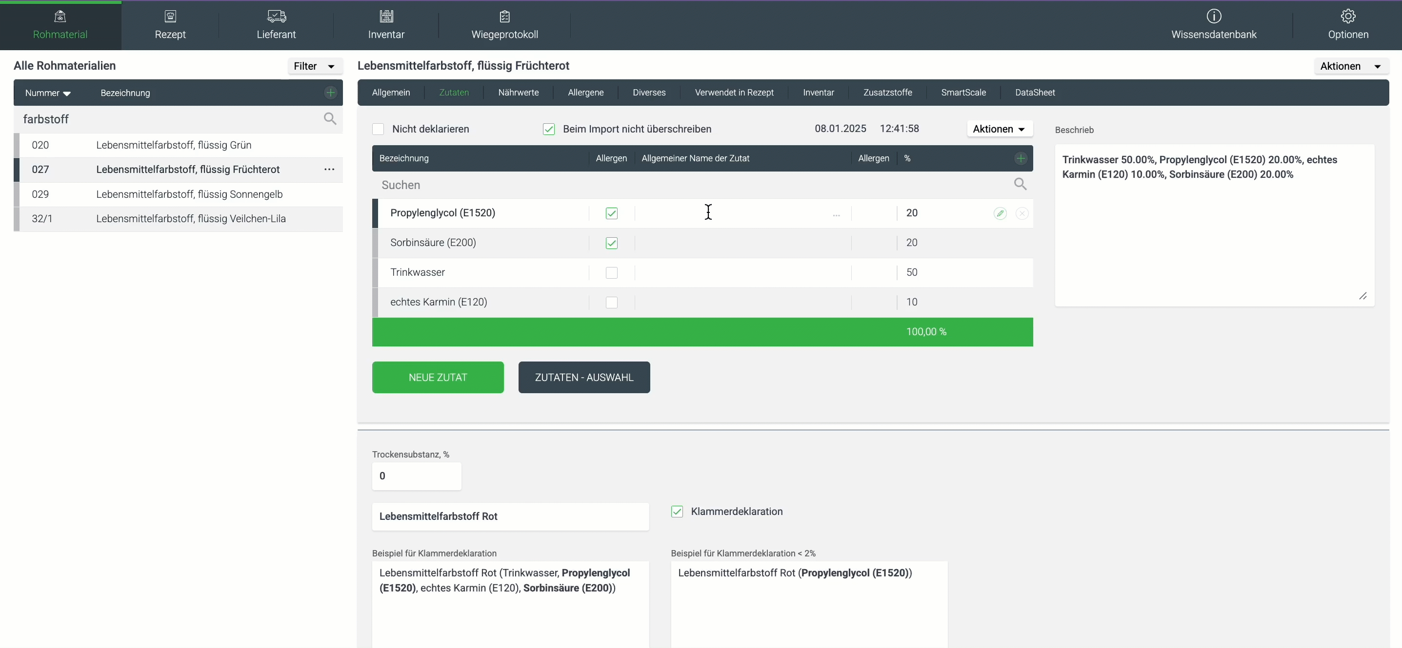Toggle Nummer column sort arrow
Image resolution: width=1402 pixels, height=648 pixels.
[x=67, y=94]
